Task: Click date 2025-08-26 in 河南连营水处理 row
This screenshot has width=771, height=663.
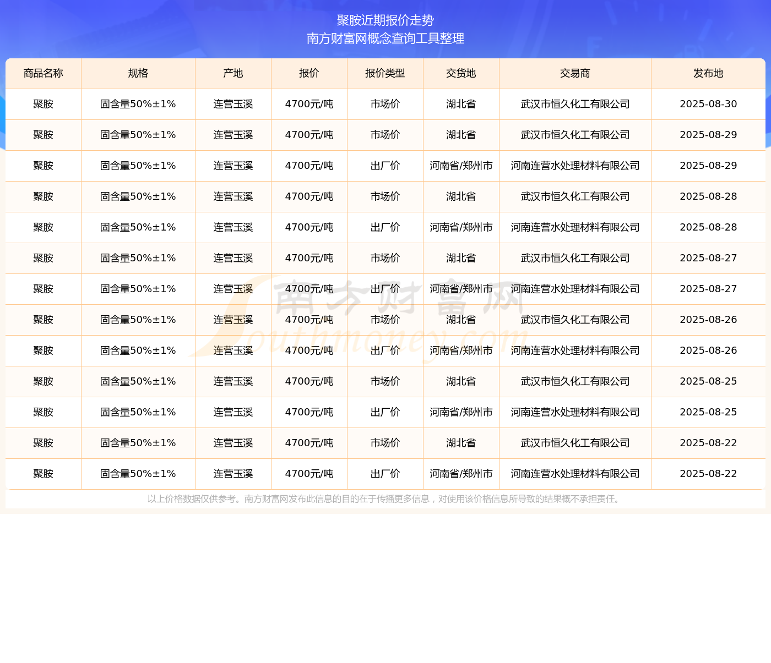Action: click(x=708, y=350)
